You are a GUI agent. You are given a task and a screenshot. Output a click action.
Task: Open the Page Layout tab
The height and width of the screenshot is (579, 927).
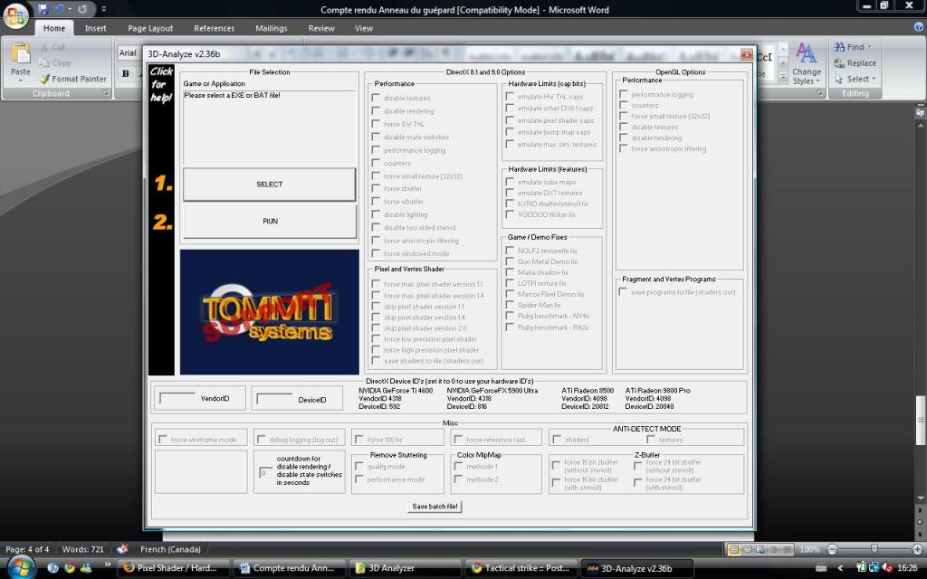click(x=150, y=28)
